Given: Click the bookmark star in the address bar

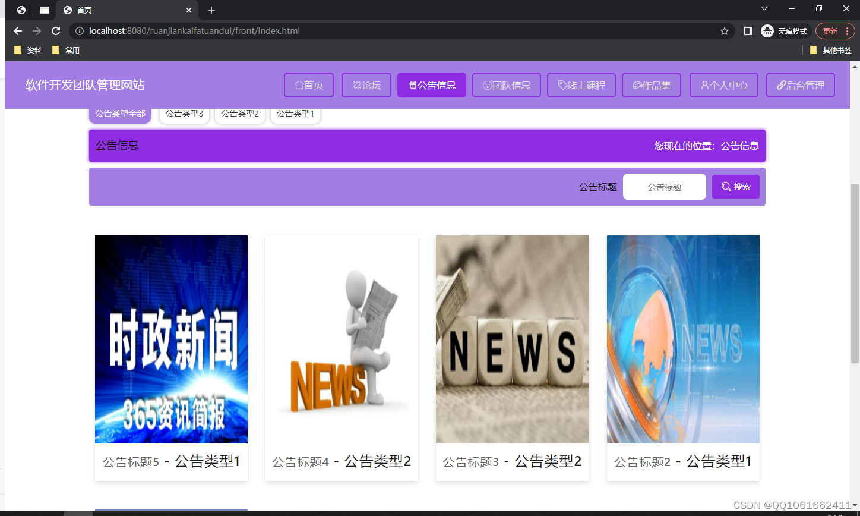Looking at the screenshot, I should (725, 30).
